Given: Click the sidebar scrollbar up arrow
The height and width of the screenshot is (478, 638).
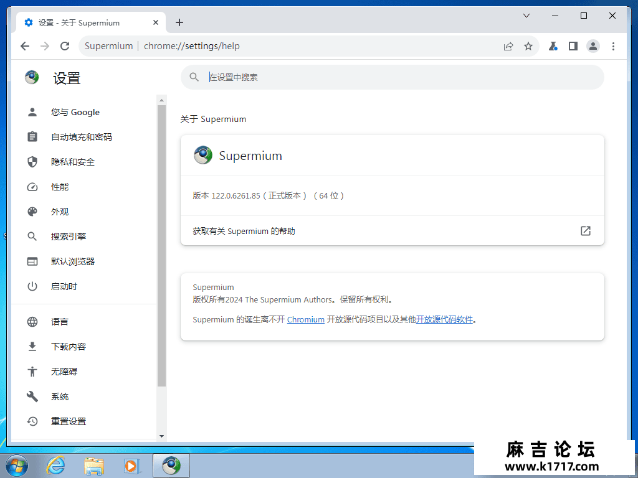Looking at the screenshot, I should (x=161, y=100).
